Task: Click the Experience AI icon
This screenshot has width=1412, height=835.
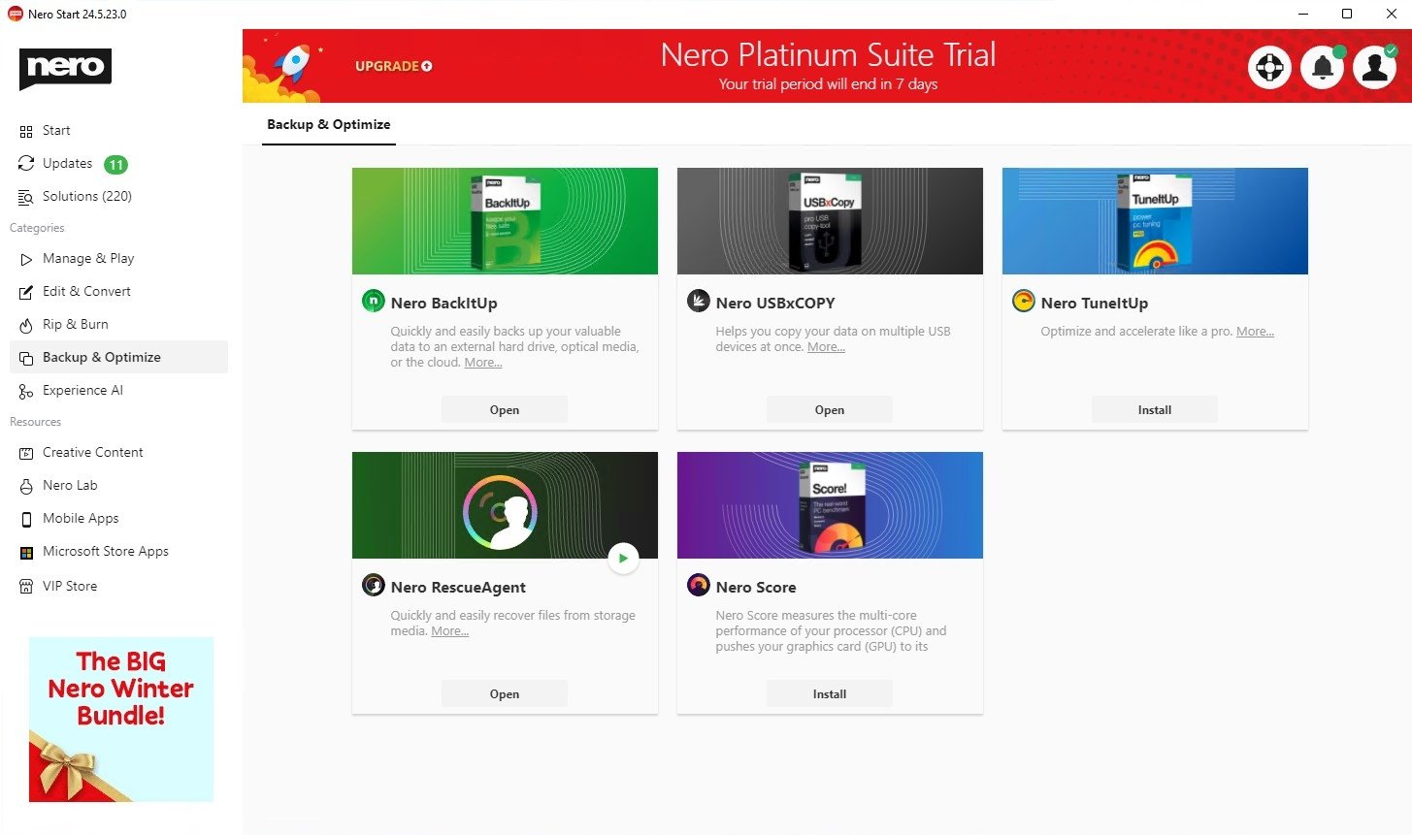Action: click(26, 391)
